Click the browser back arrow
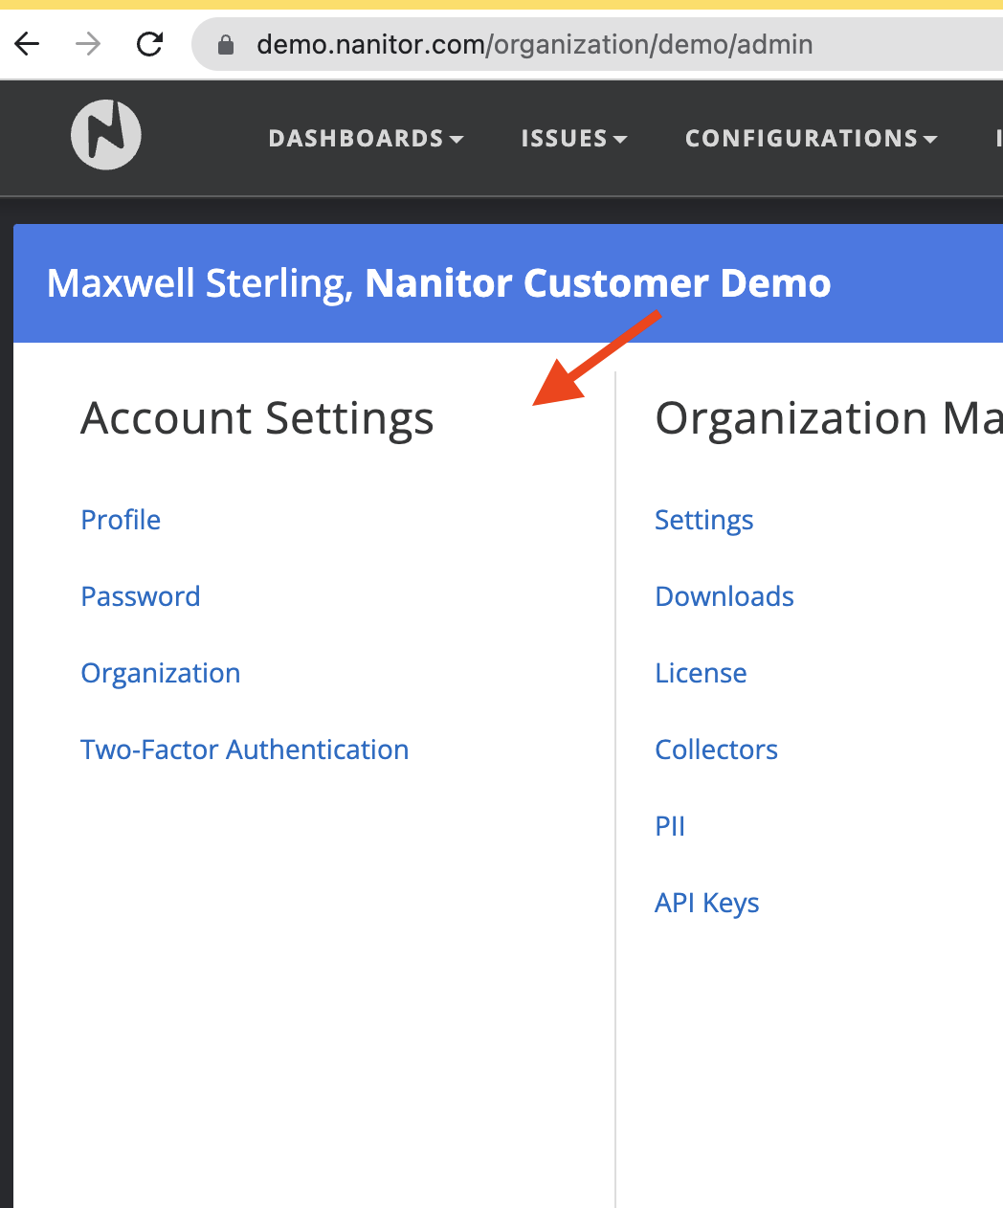 pos(28,44)
